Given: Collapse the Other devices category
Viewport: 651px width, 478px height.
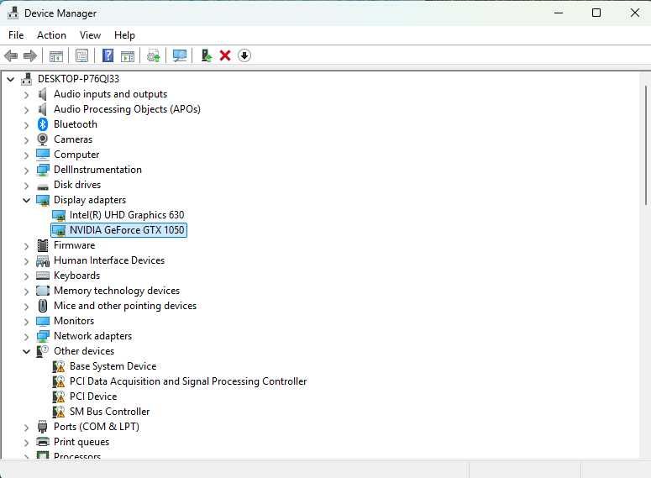Looking at the screenshot, I should [x=26, y=351].
